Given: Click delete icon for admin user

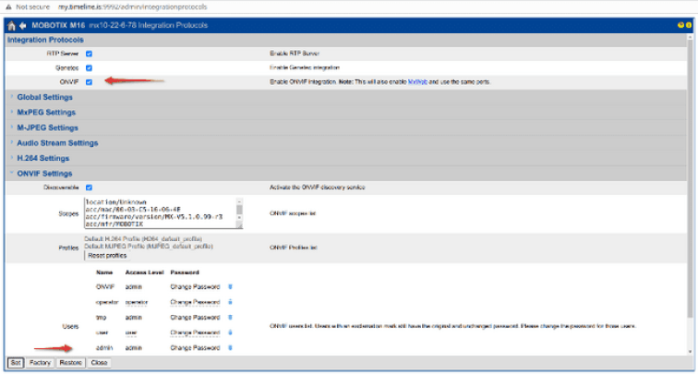Looking at the screenshot, I should tap(230, 346).
